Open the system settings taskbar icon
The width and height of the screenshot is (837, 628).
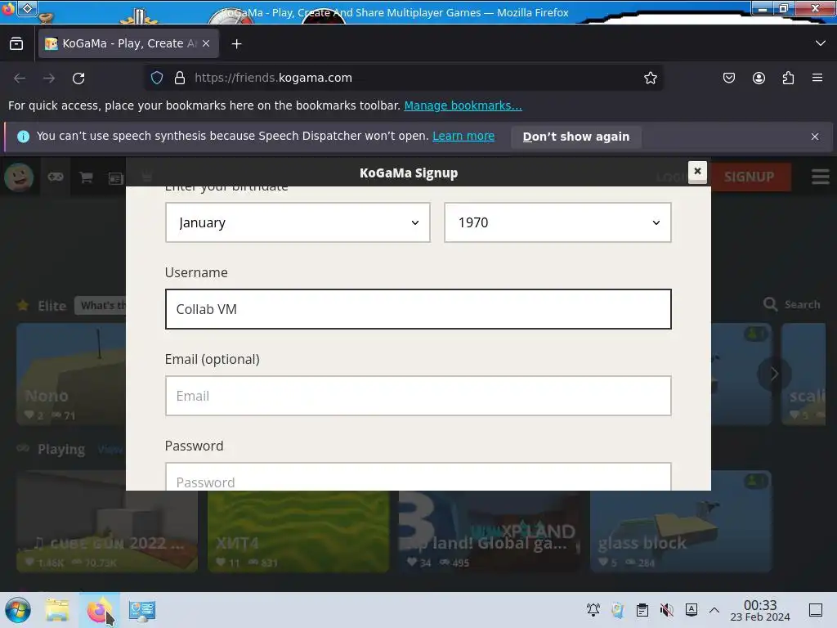point(142,610)
